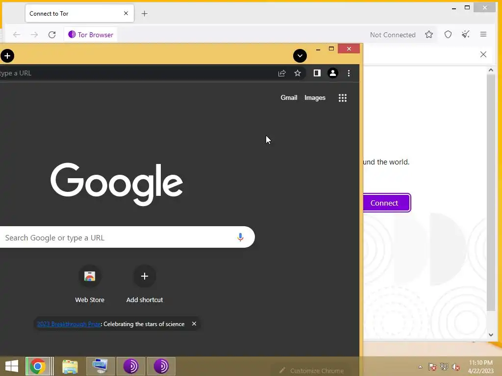Click the Not Connected status text

(x=393, y=35)
